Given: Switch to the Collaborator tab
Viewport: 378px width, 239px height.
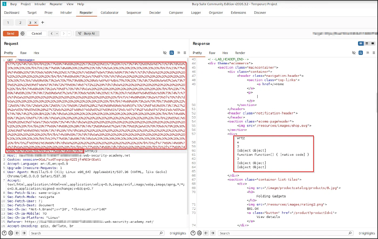Looking at the screenshot, I should click(110, 12).
